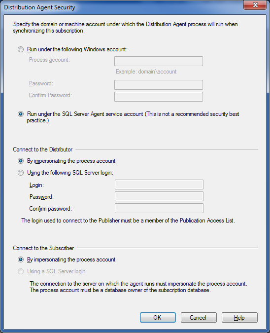Dismiss the dialog with Cancel
Screen dimensions: 270x333
point(199,318)
